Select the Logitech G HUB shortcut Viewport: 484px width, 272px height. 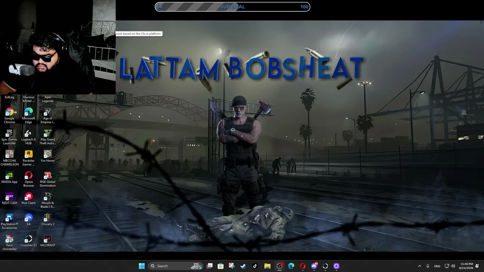click(x=28, y=137)
